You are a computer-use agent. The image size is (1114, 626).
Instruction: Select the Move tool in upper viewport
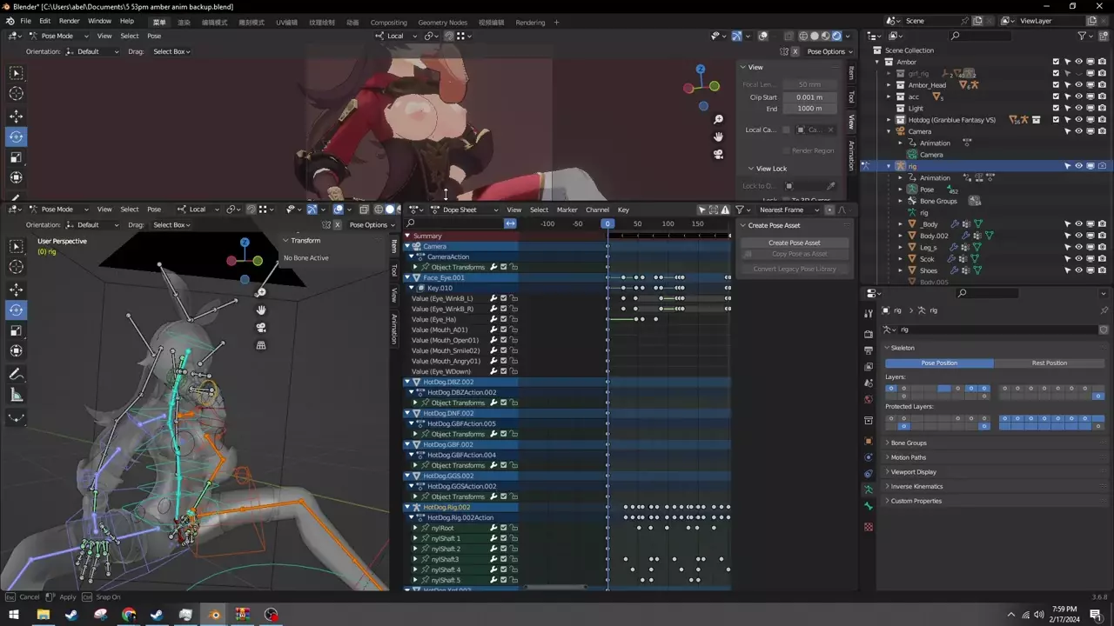tap(16, 116)
